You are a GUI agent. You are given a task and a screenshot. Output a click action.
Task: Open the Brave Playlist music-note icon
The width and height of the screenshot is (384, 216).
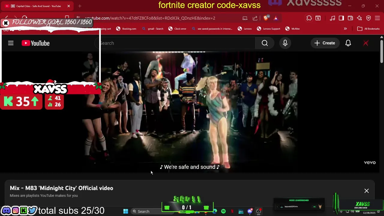pos(332,18)
